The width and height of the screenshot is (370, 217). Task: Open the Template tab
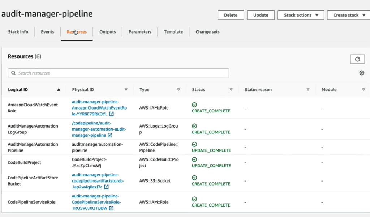coord(173,32)
